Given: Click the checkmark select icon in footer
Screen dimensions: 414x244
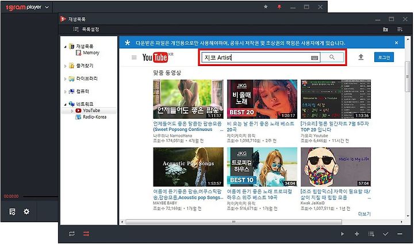Looking at the screenshot, I should click(x=385, y=234).
